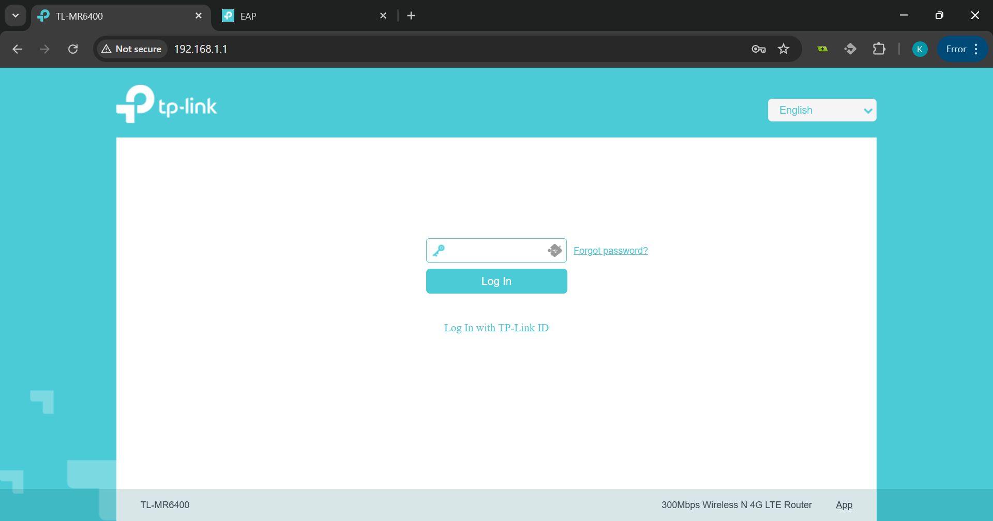Click the Not secure site info chip
Image resolution: width=993 pixels, height=521 pixels.
click(132, 49)
